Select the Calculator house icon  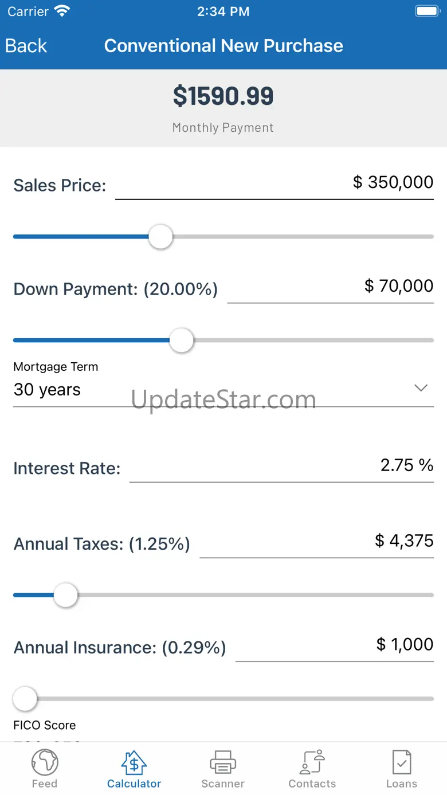click(x=134, y=763)
